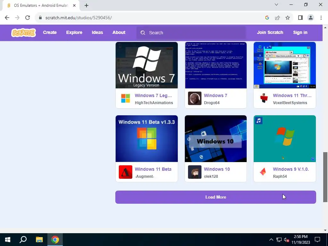This screenshot has height=246, width=328.
Task: Open the Chrome three-dot menu
Action: [321, 18]
